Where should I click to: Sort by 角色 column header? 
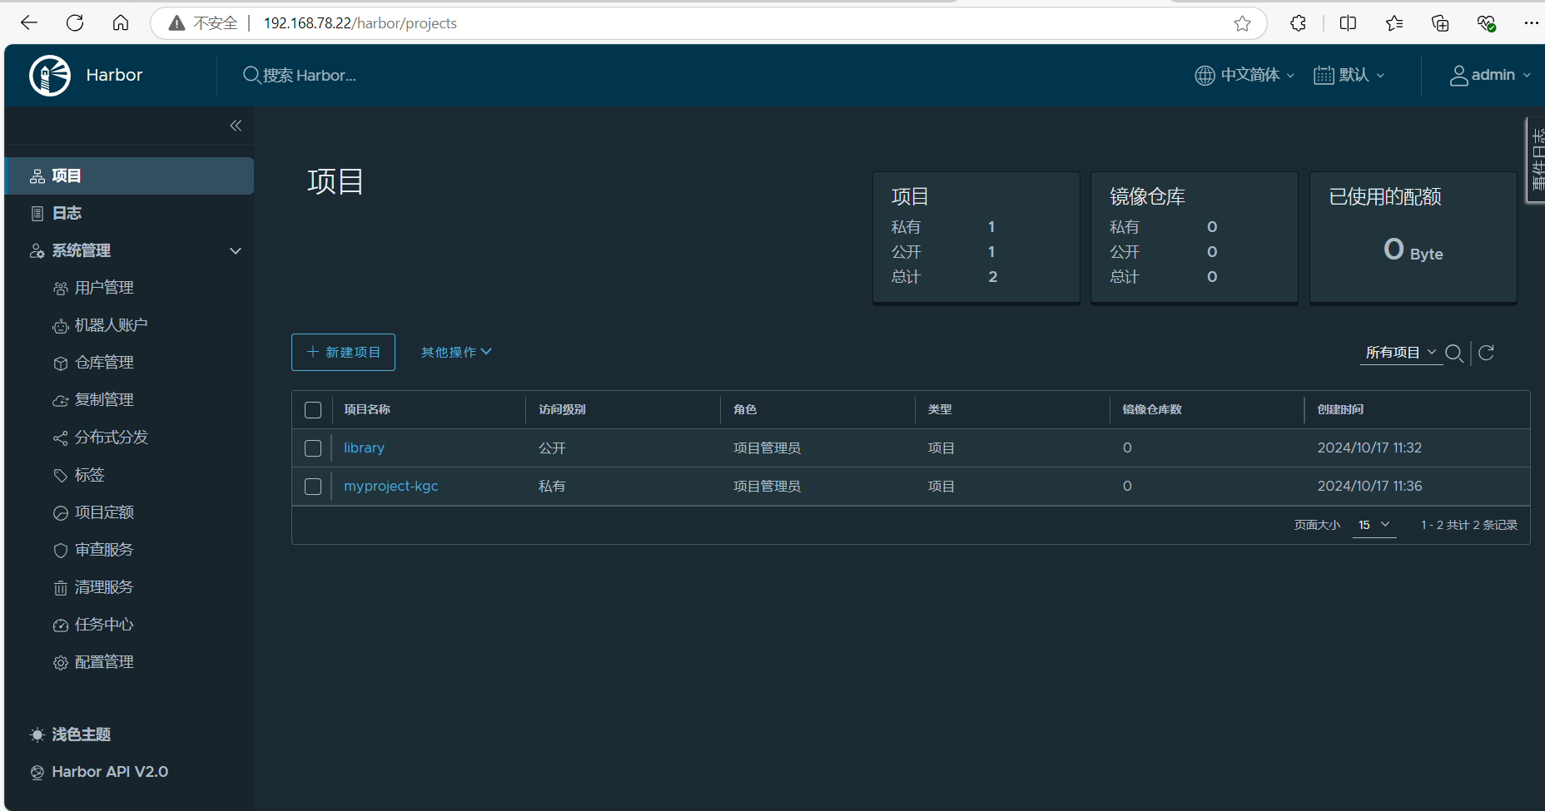(x=745, y=410)
